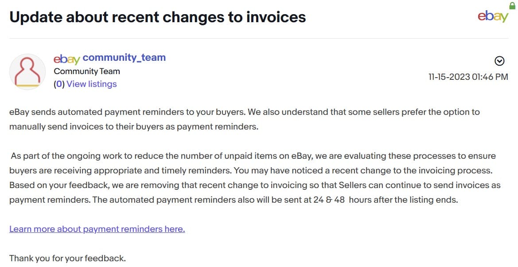Open Learn more about payment reminders link
The width and height of the screenshot is (518, 267).
click(x=97, y=229)
